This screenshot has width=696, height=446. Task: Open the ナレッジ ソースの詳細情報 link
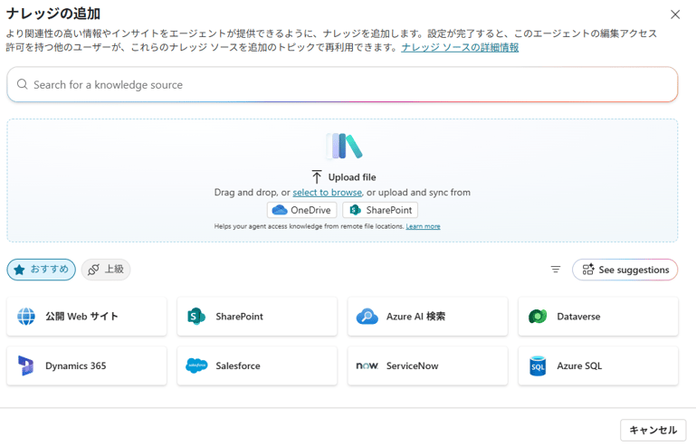point(460,47)
